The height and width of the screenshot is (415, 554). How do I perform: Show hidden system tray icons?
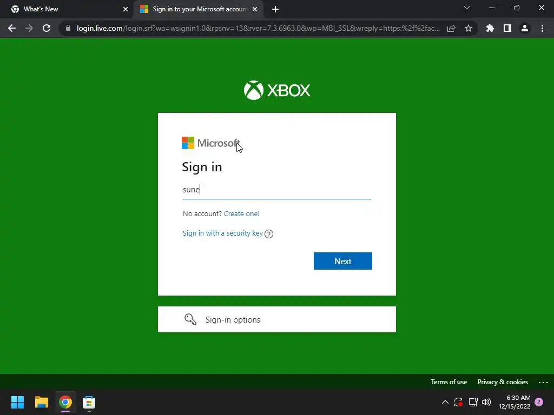445,402
